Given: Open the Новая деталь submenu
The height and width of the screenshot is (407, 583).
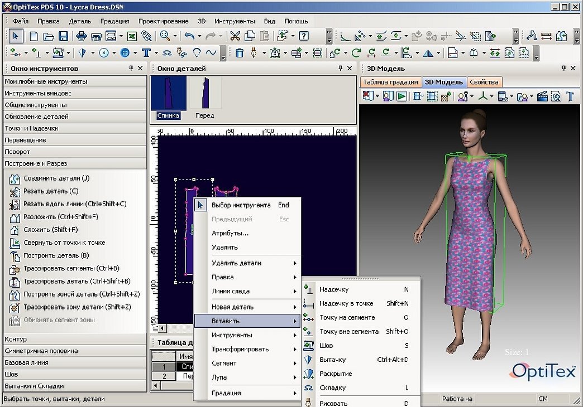Looking at the screenshot, I should 247,307.
